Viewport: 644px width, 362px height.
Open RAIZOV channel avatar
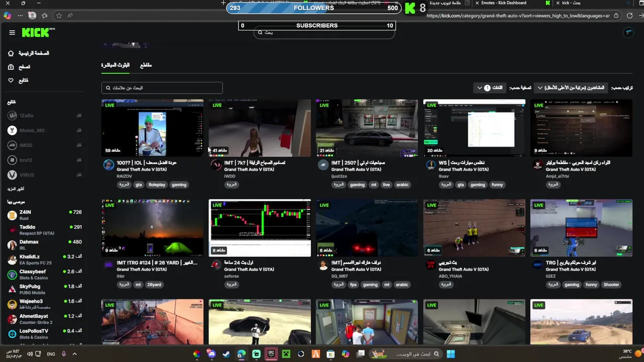coord(109,165)
